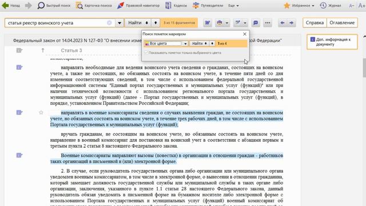The width and height of the screenshot is (366, 206).
Task: Switch to Оглавление tab
Action: 342,23
